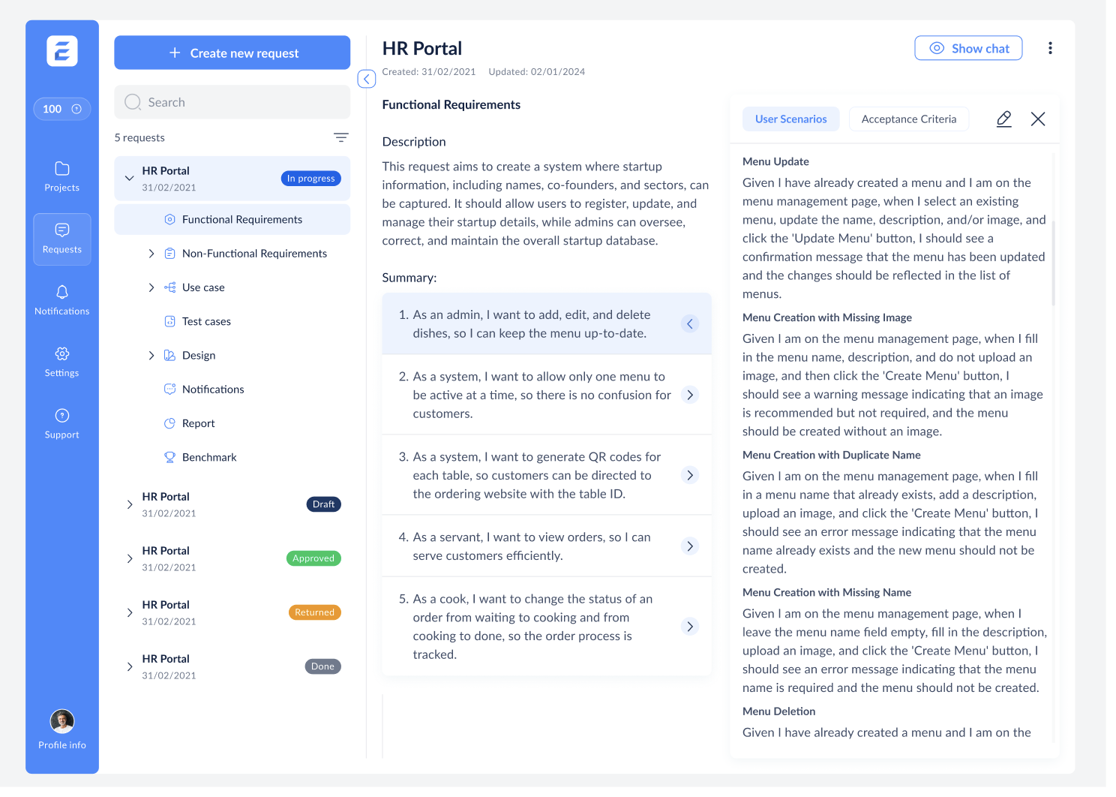Open the three-dot more options menu
Image resolution: width=1116 pixels, height=797 pixels.
pos(1050,48)
